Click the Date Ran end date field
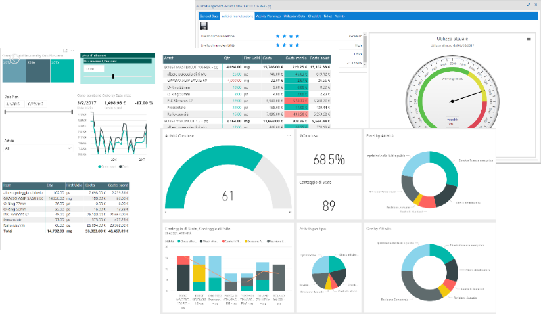This screenshot has width=541, height=314. (35, 104)
